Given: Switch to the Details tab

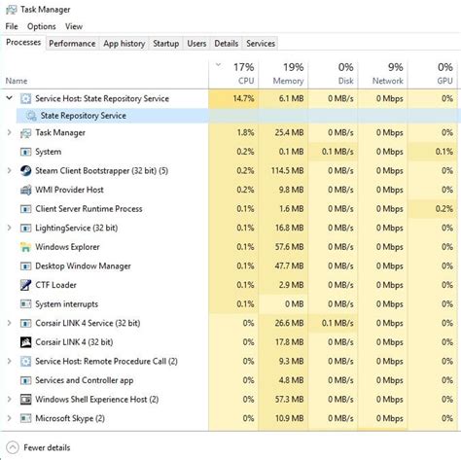Looking at the screenshot, I should [x=227, y=44].
